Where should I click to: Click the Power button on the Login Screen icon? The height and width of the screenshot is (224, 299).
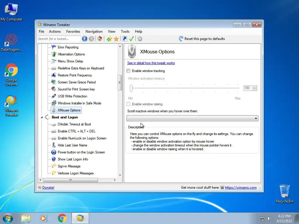(x=54, y=152)
